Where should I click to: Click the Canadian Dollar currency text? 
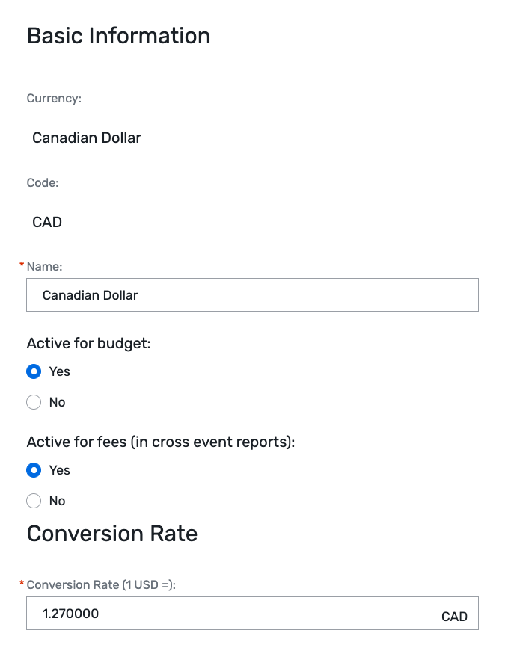tap(86, 138)
